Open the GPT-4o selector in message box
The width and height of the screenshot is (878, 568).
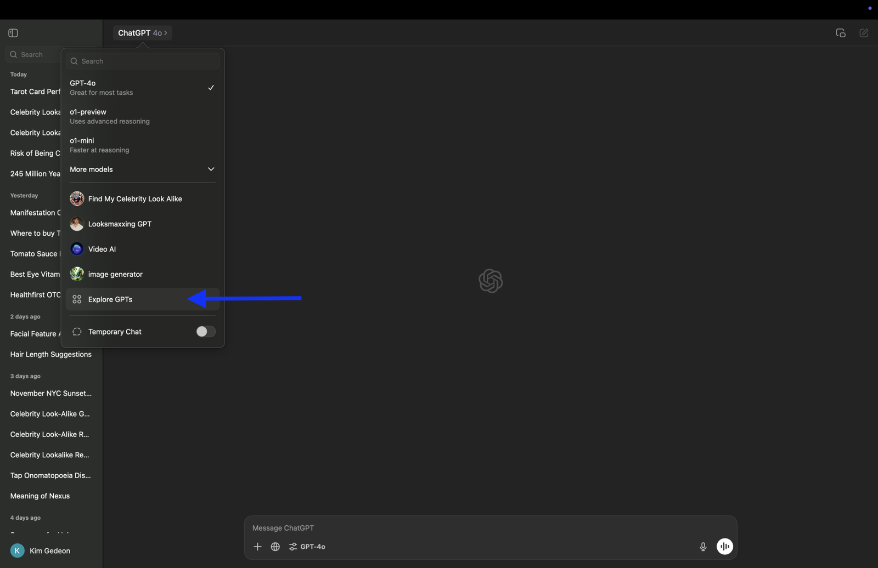coord(307,547)
